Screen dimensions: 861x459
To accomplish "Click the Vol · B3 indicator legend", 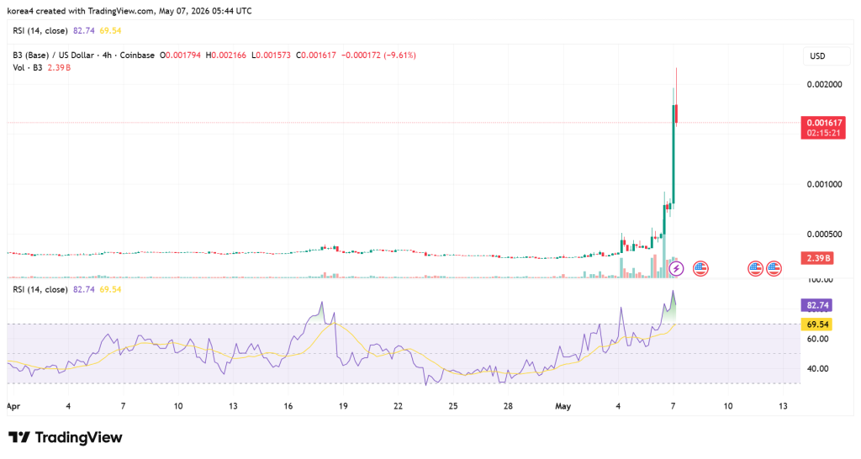I will (x=42, y=67).
